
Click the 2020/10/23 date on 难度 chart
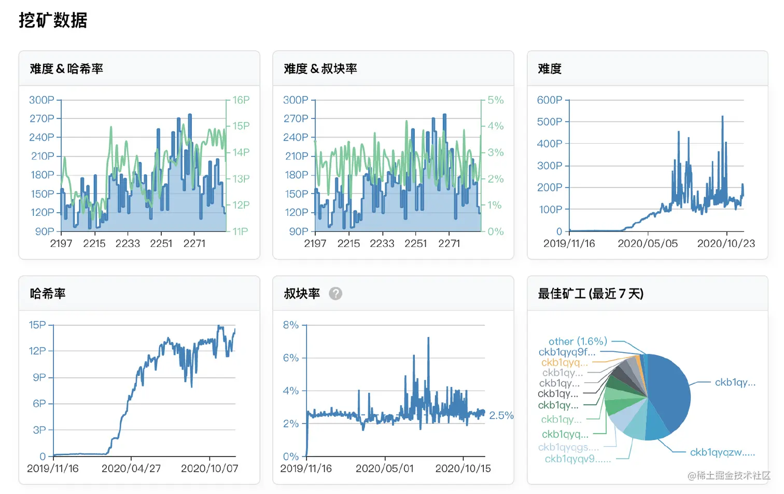[726, 243]
